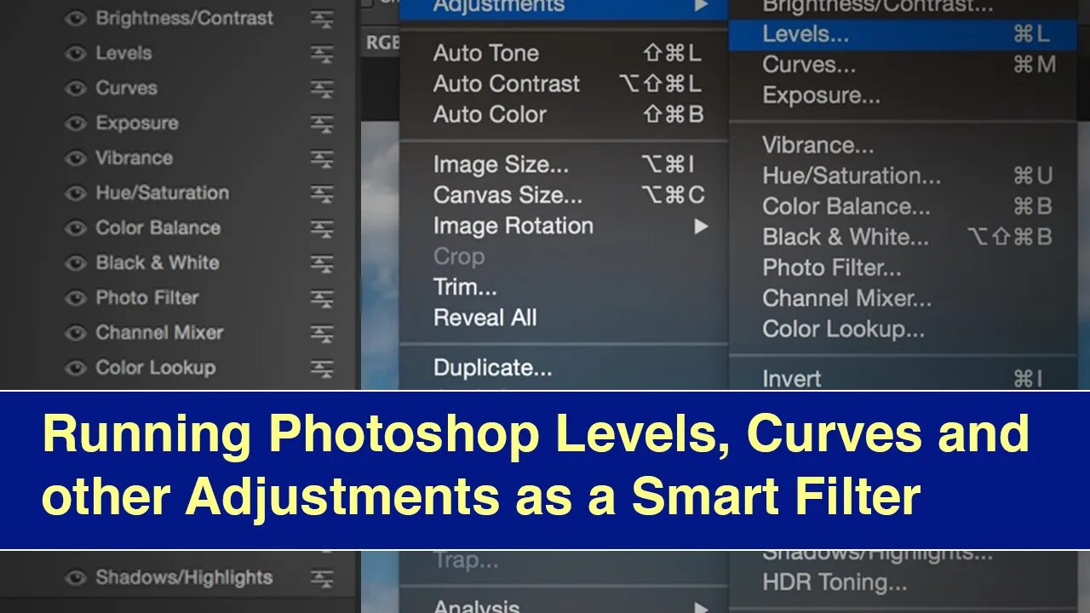The height and width of the screenshot is (613, 1090).
Task: Open blending options icon for Vibrance
Action: coord(322,158)
